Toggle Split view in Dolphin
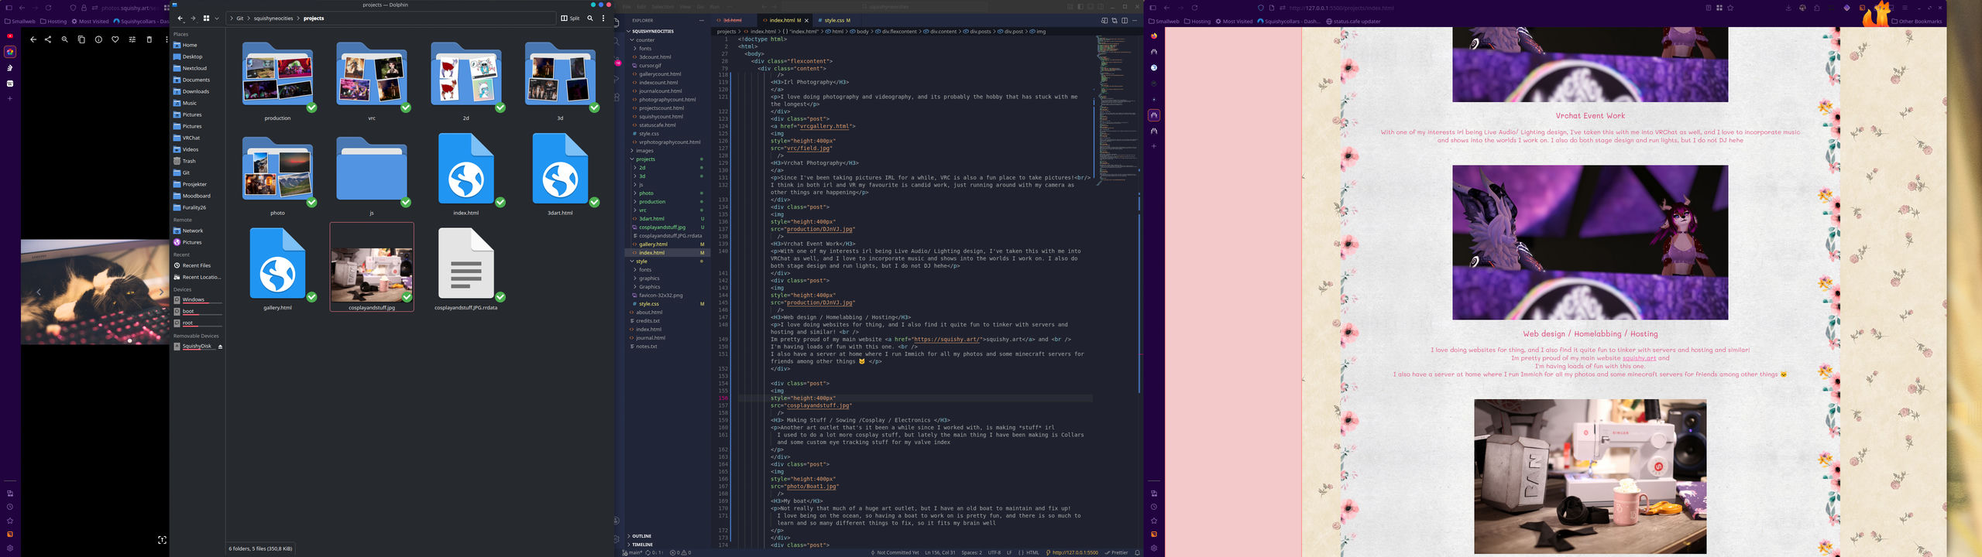 tap(570, 19)
